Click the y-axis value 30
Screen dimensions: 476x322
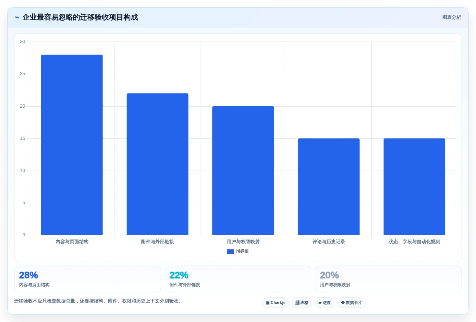(x=22, y=42)
